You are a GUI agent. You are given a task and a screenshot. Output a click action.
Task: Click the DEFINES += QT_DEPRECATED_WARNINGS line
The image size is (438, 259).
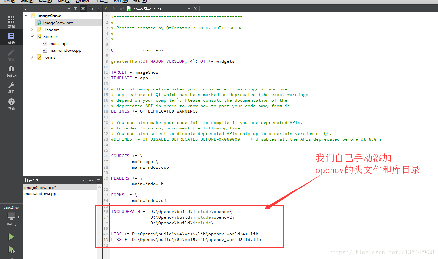pos(154,111)
